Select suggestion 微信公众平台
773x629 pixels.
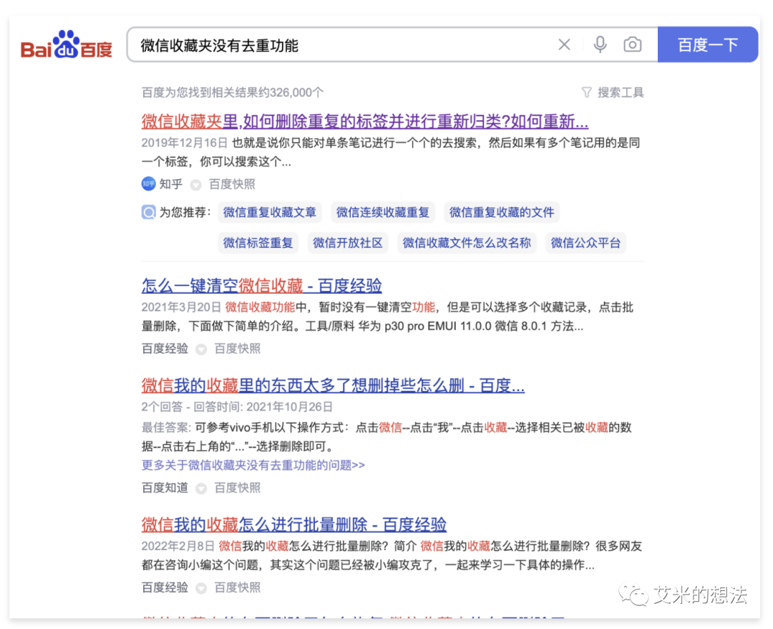pyautogui.click(x=585, y=243)
